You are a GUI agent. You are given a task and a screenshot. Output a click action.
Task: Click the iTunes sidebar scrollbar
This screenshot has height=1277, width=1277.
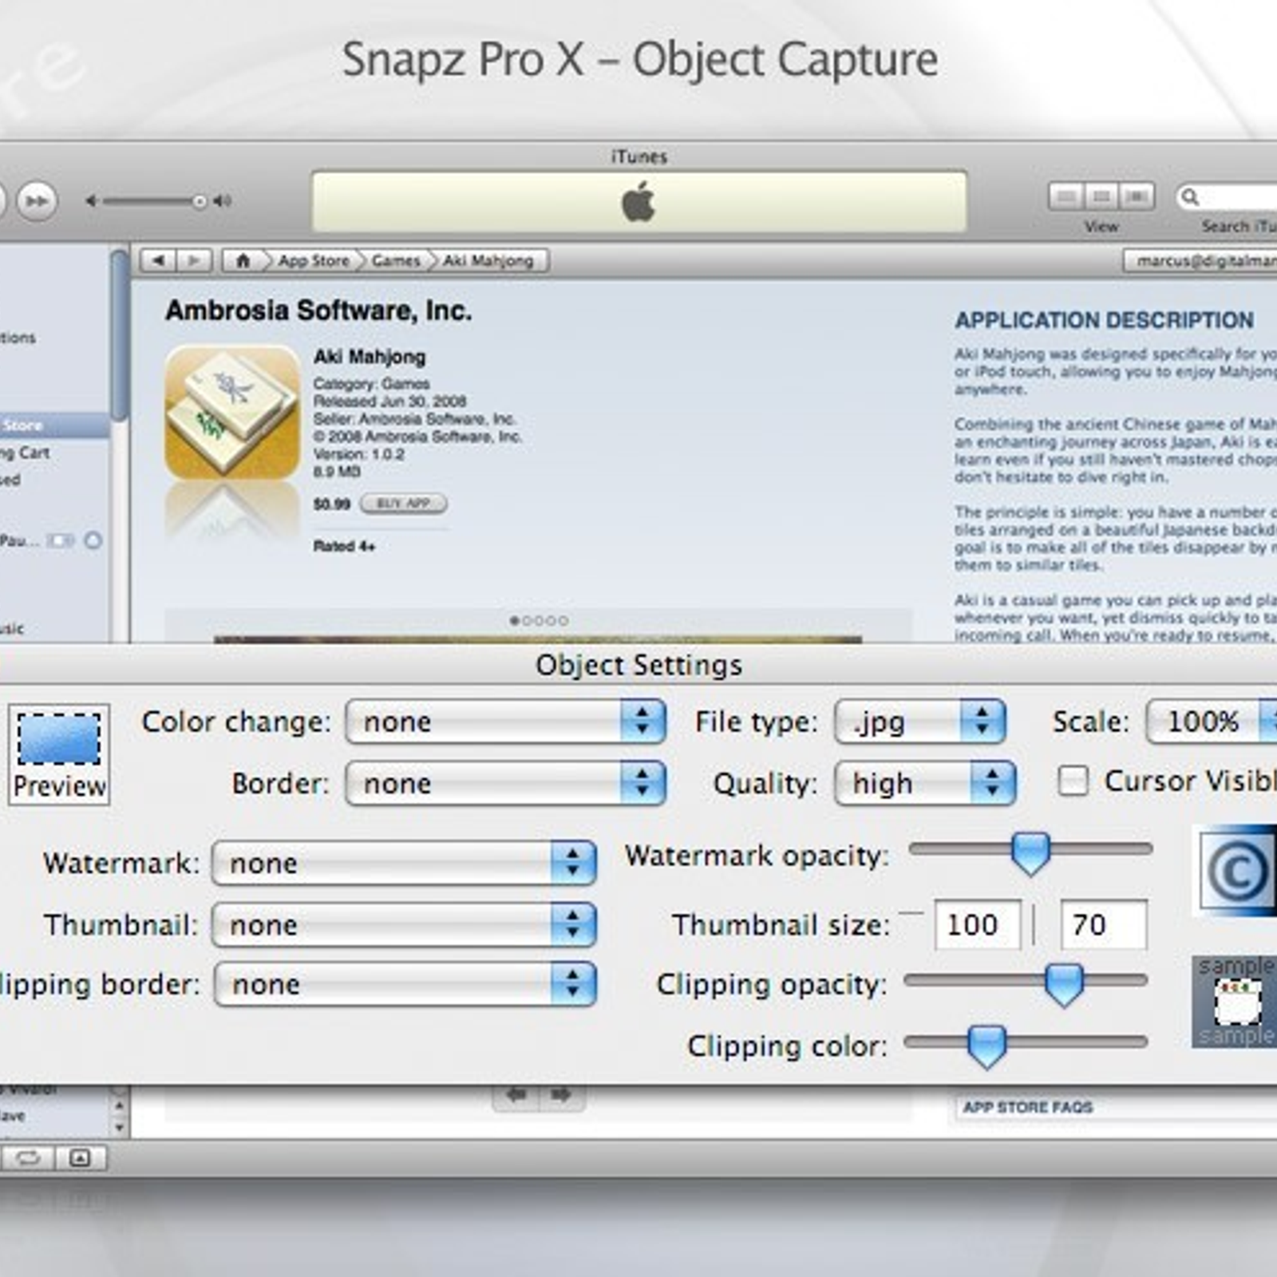(120, 335)
